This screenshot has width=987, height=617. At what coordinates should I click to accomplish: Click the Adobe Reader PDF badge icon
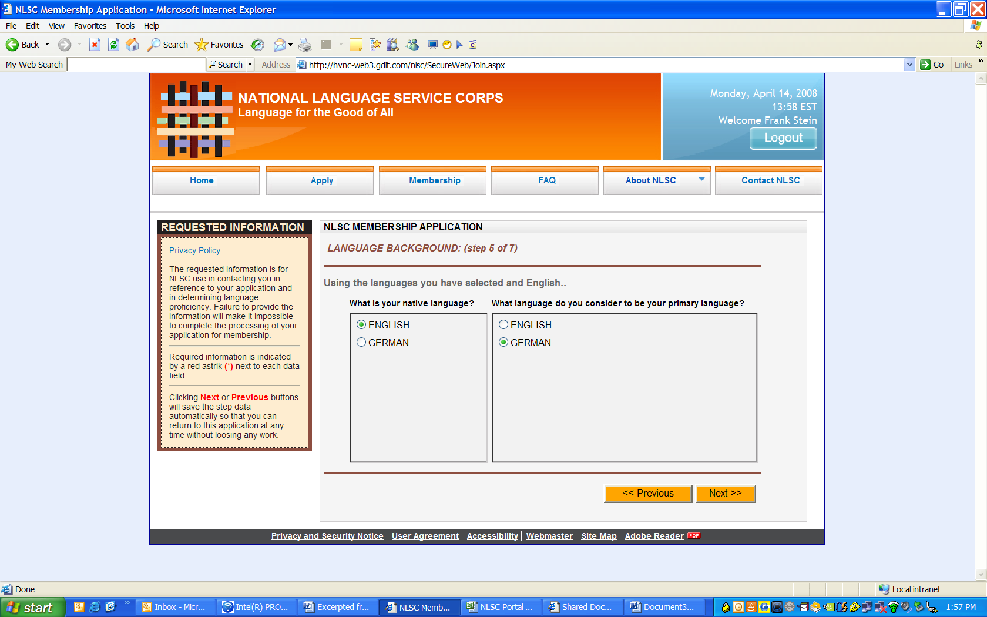[x=694, y=535]
